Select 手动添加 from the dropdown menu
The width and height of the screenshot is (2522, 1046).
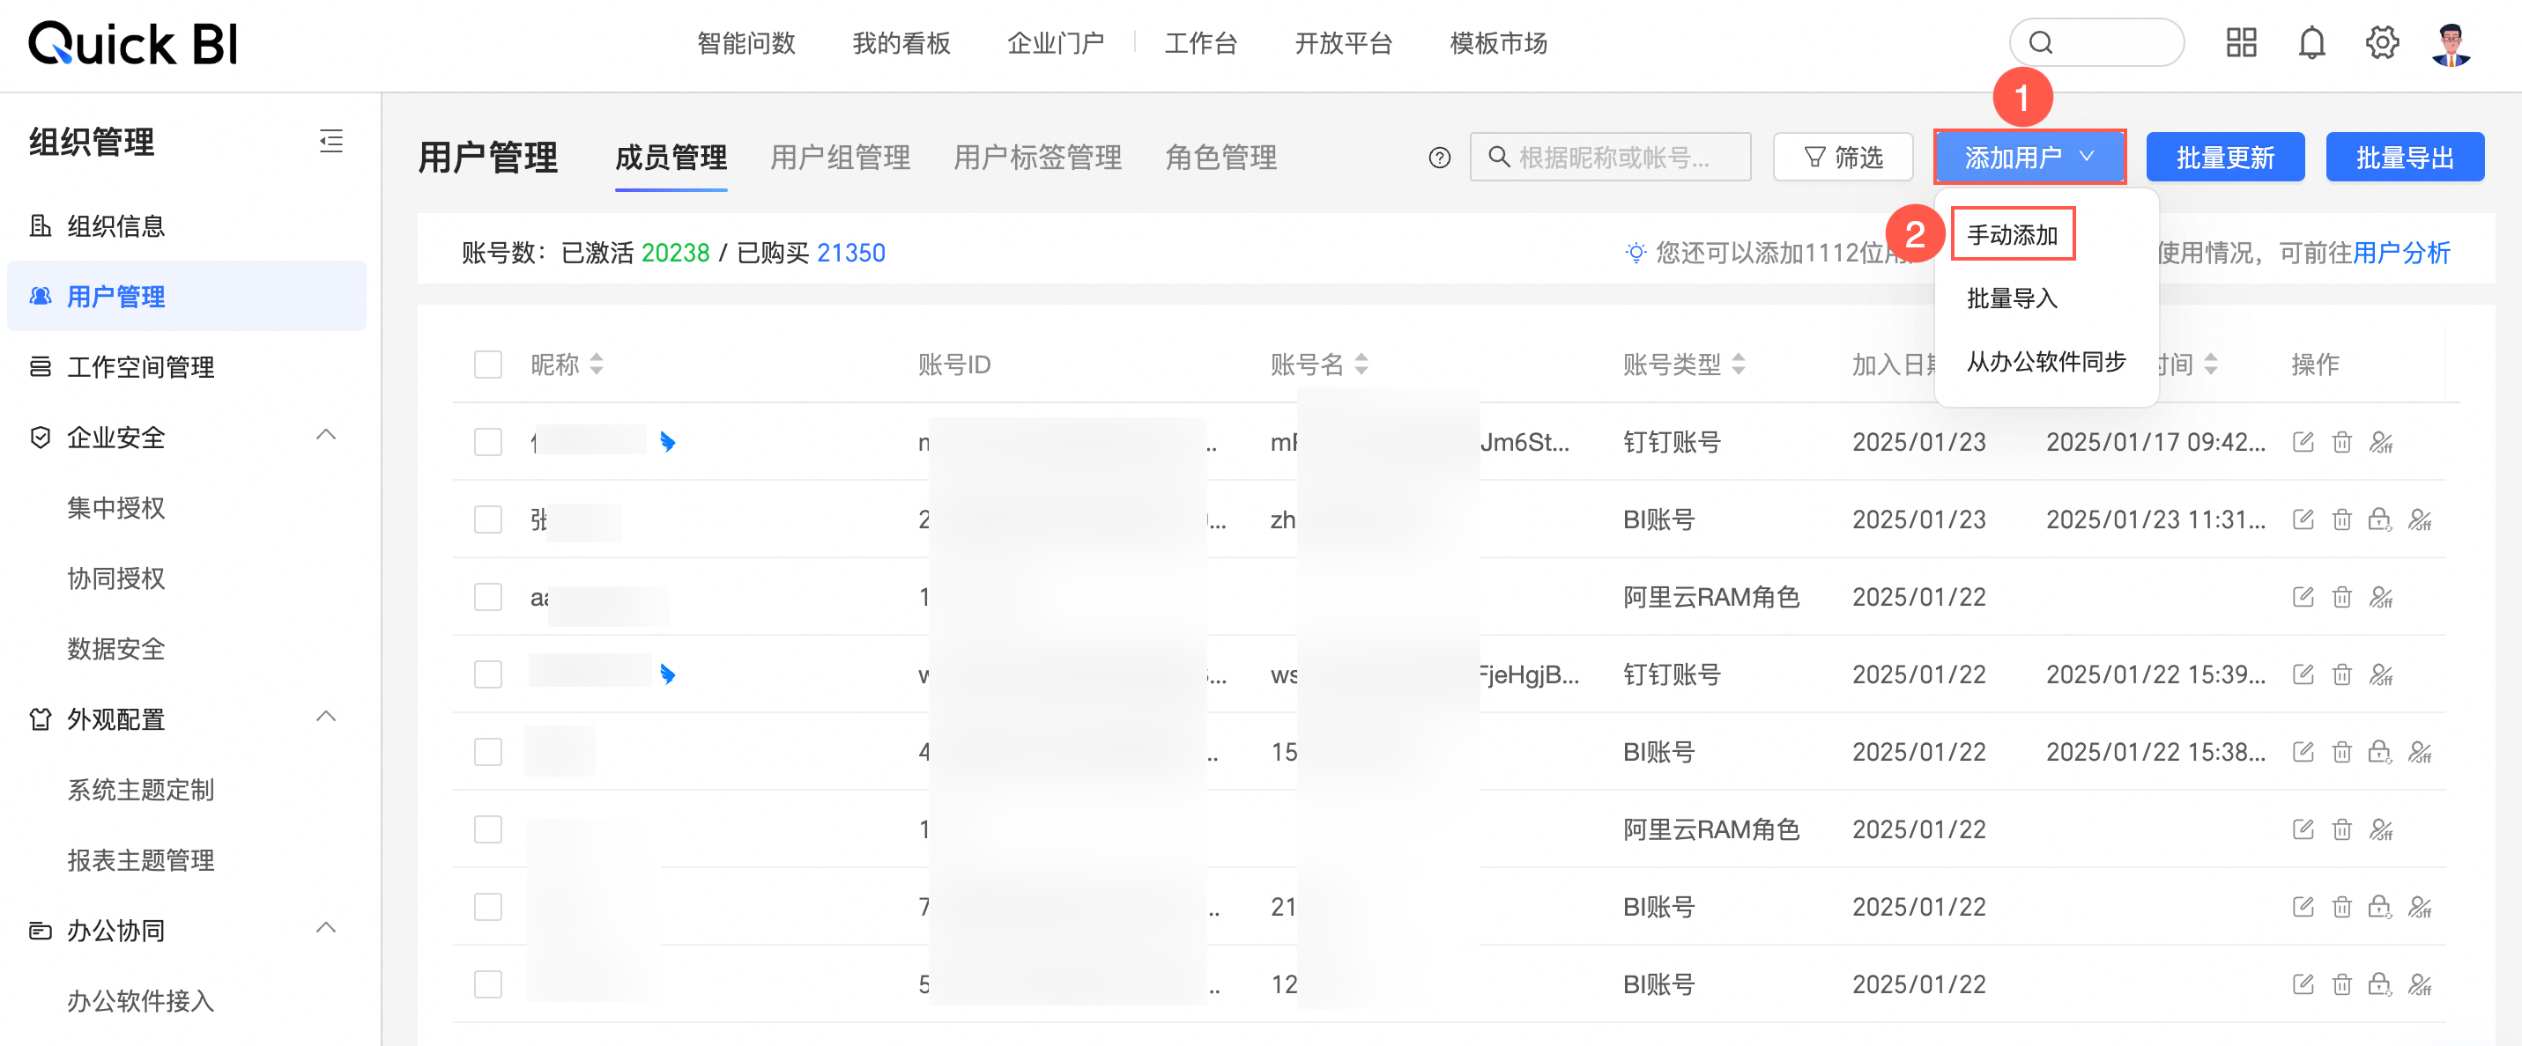[x=2012, y=235]
